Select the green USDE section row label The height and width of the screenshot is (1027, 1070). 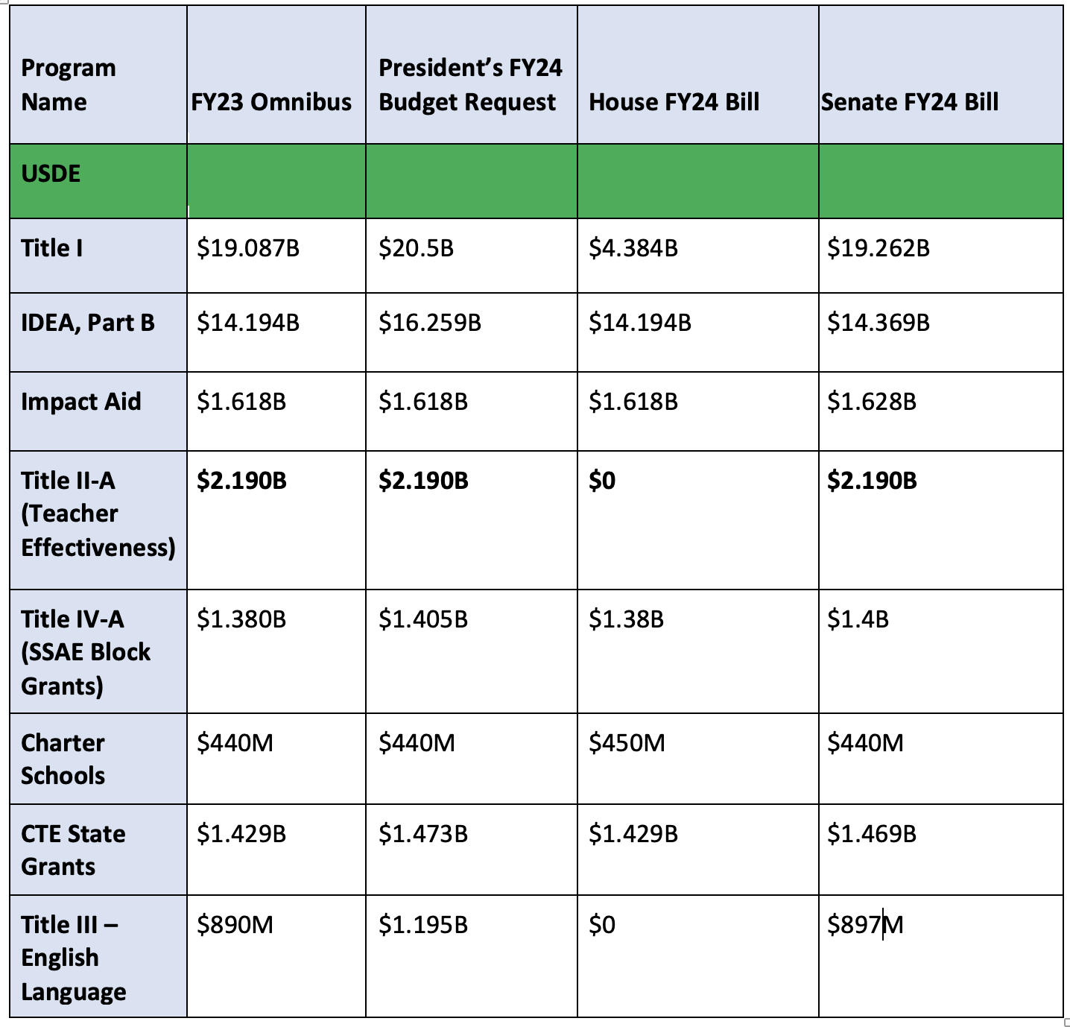98,181
